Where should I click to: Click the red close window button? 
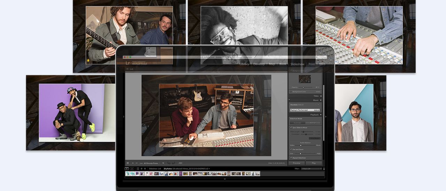tap(125, 57)
